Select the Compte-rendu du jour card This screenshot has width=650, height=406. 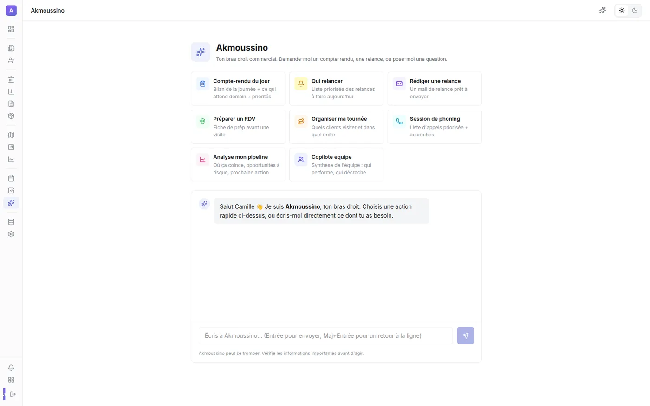pos(238,89)
